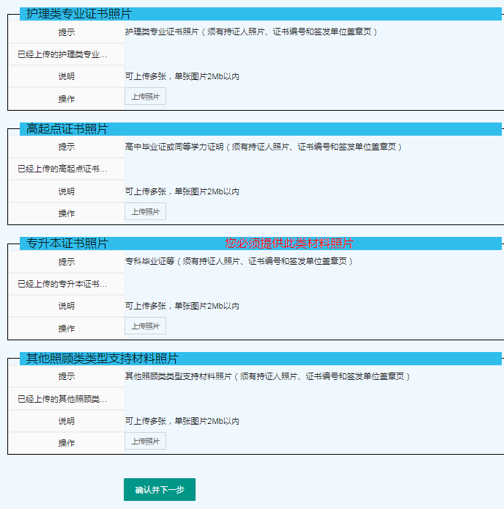
Task: Click 上传照片 under 护理类专业证书照片 section
Action: 145,96
